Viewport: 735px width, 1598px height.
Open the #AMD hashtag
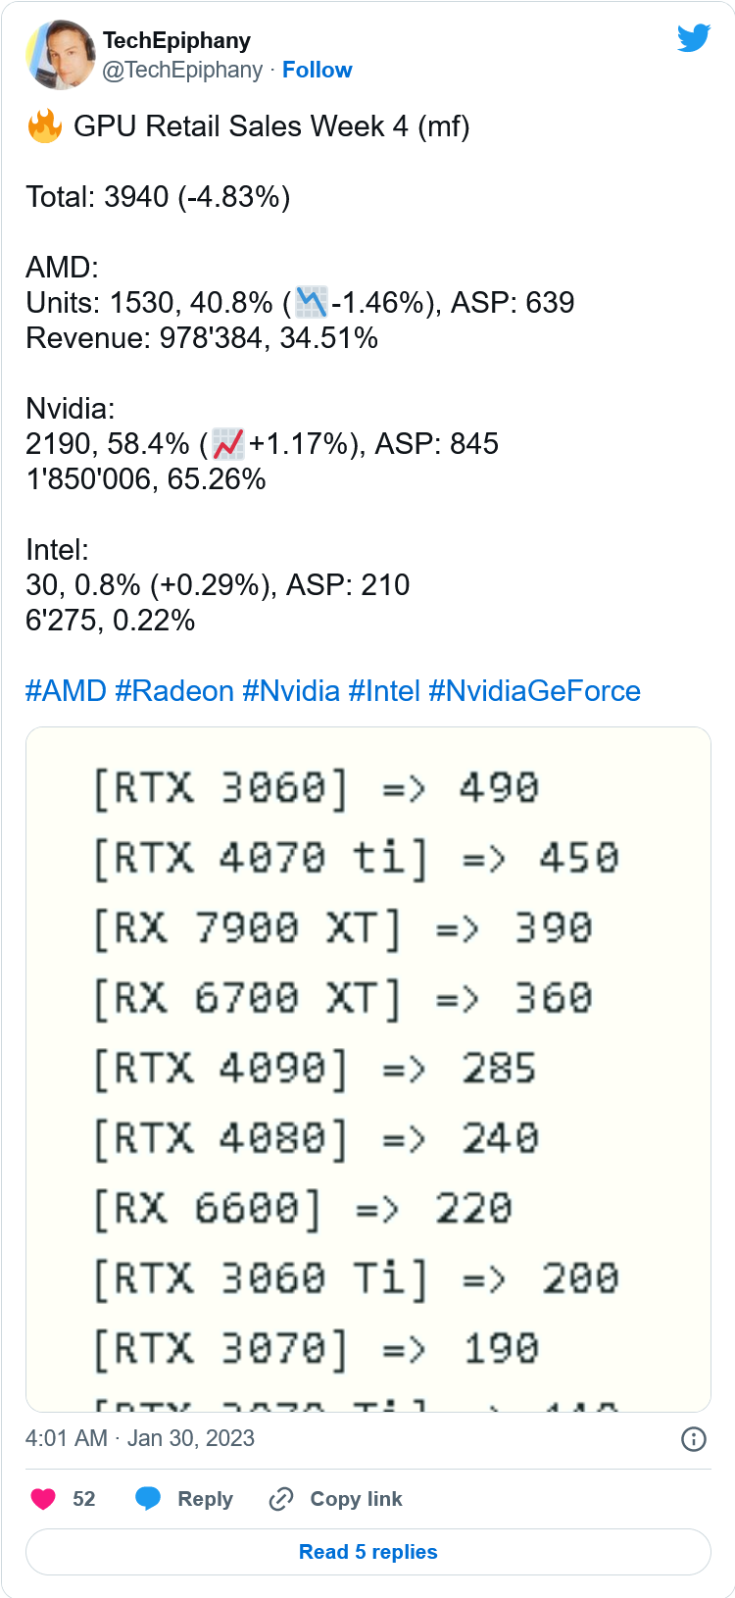pos(66,691)
